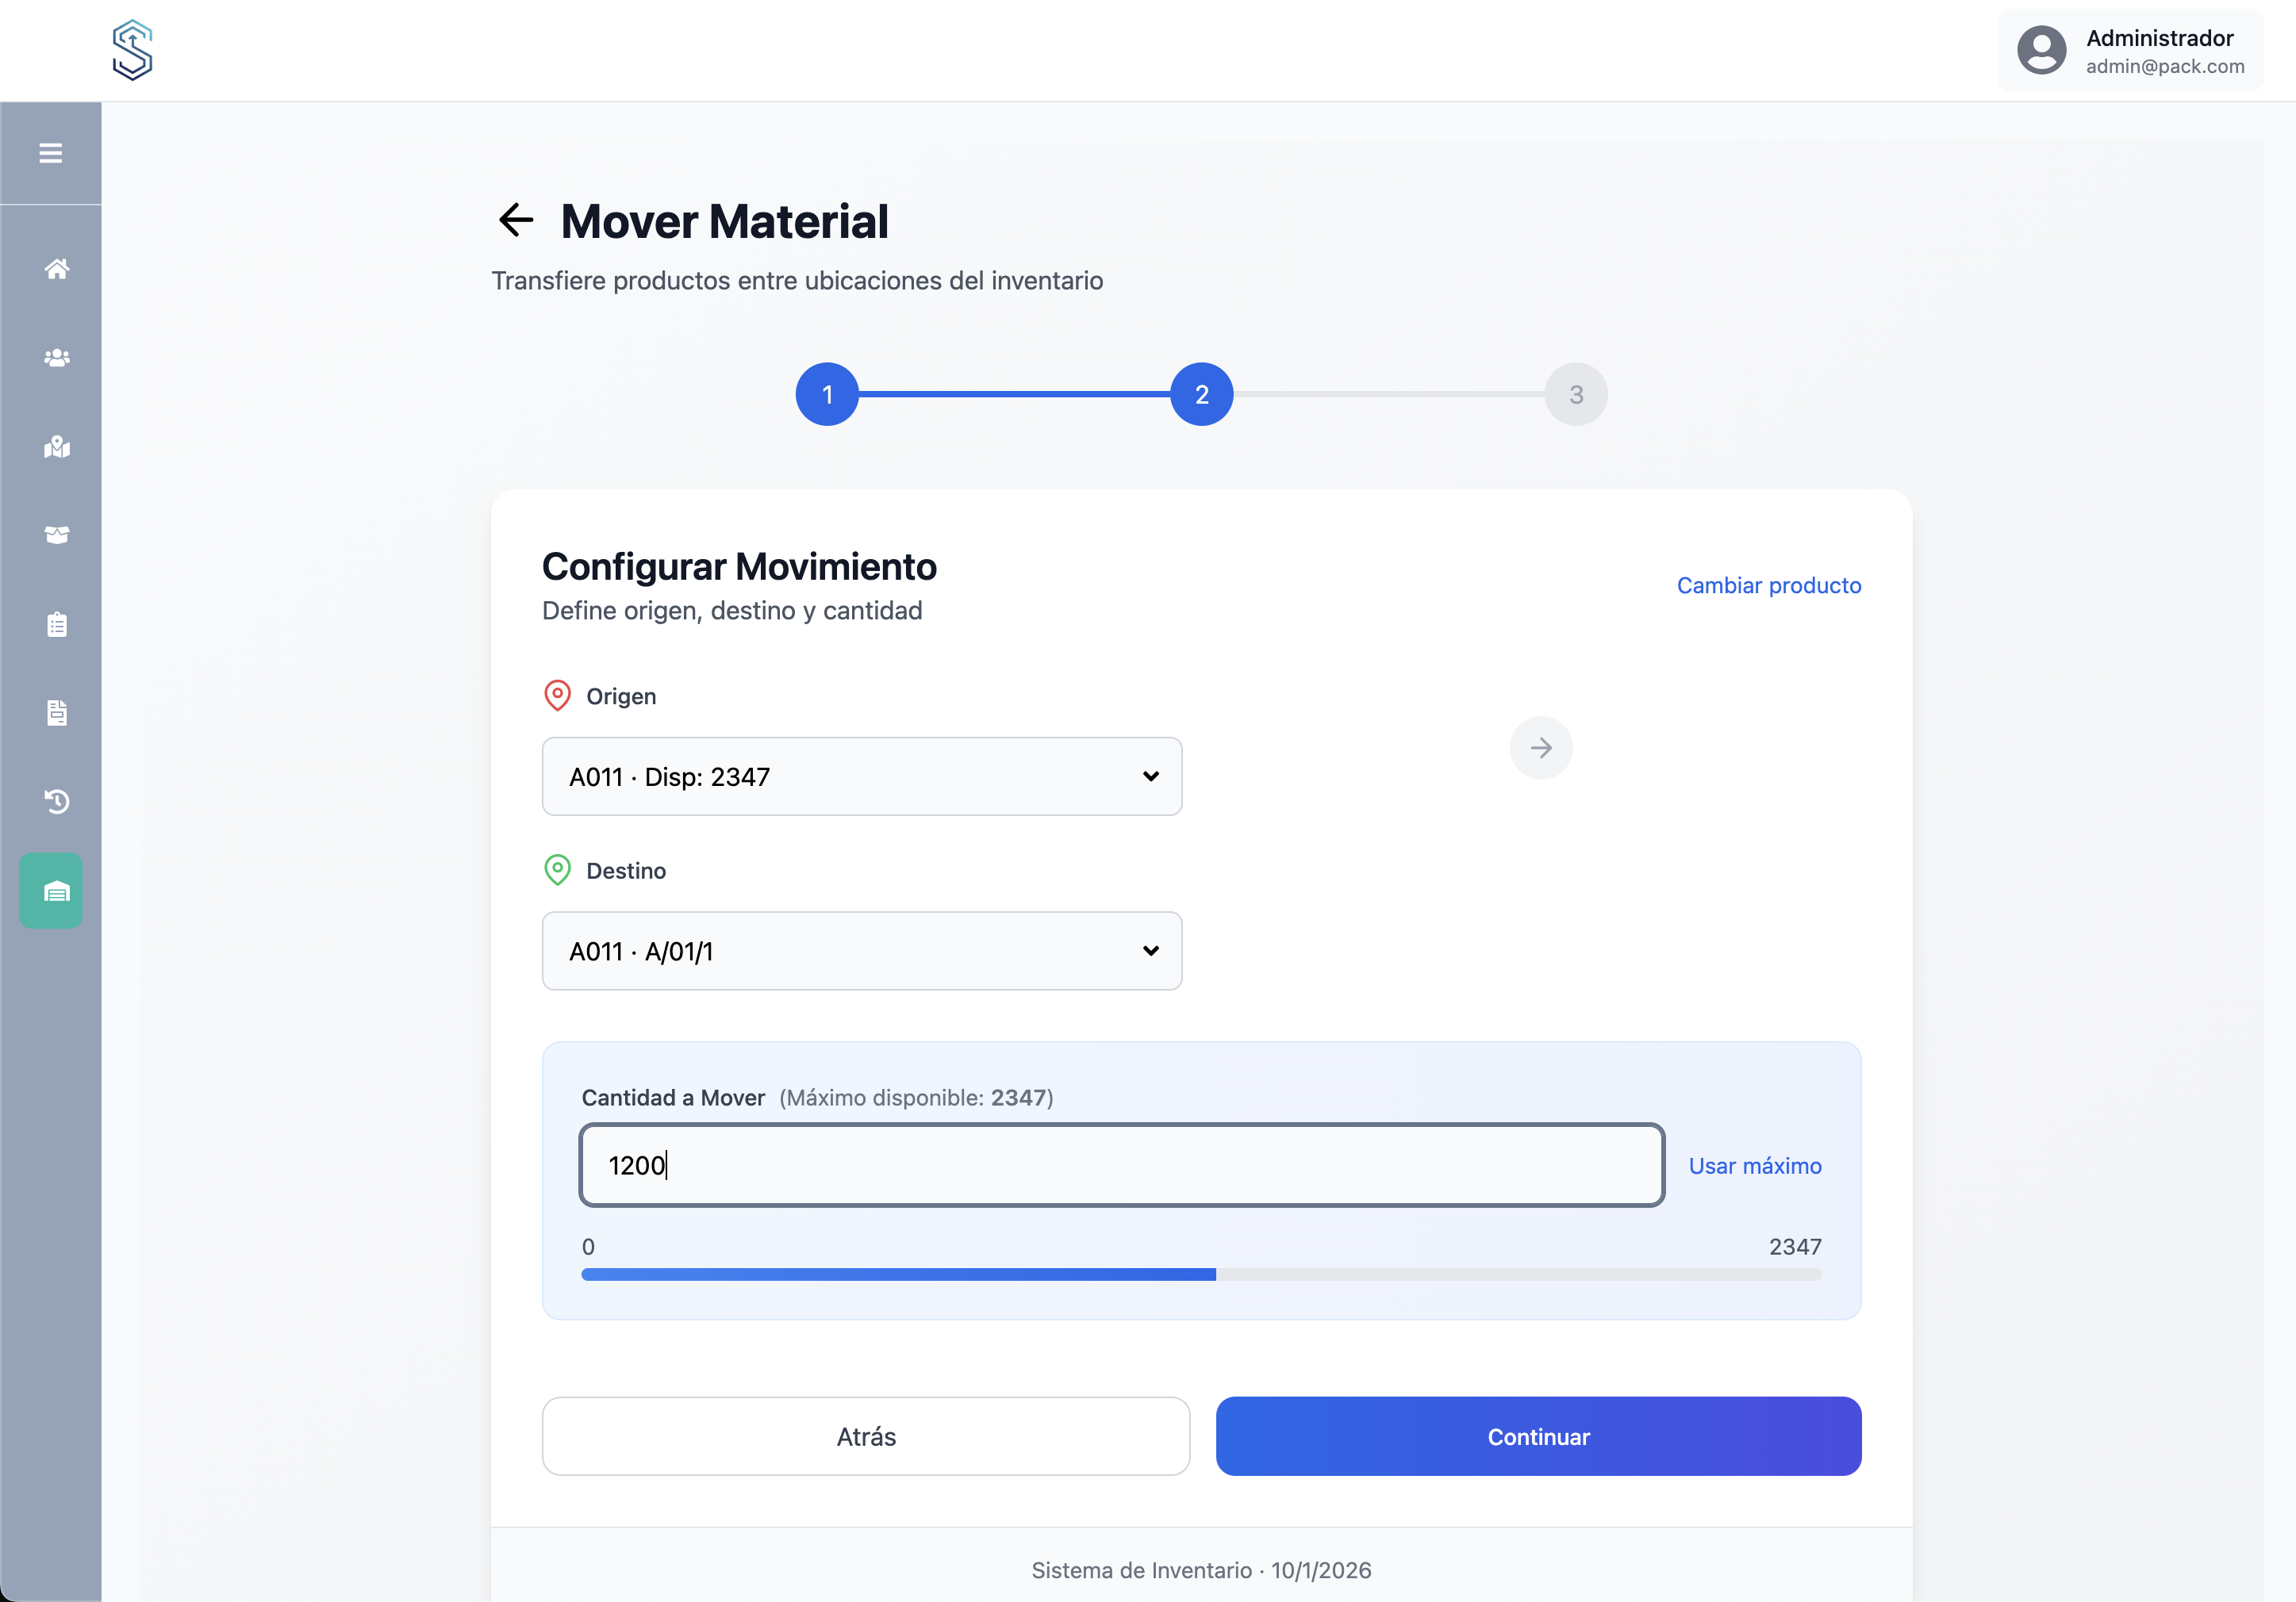Go to Home via sidebar house icon
This screenshot has height=1602, width=2296.
[57, 269]
